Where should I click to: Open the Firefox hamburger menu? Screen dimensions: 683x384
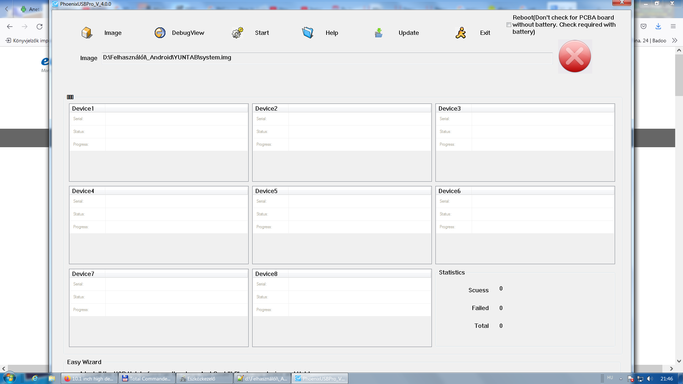tap(673, 26)
